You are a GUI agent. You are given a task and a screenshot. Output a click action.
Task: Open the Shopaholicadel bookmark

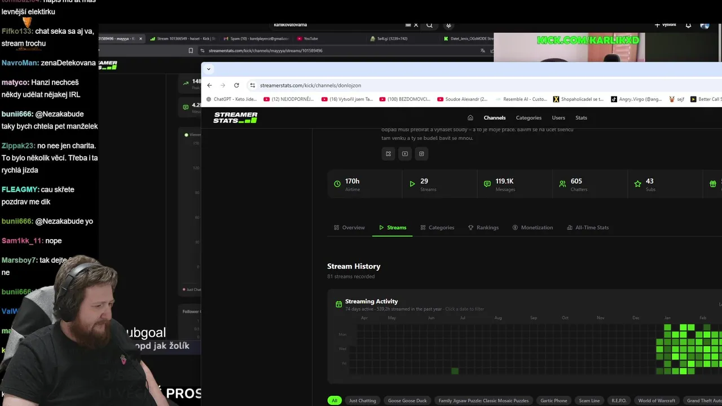click(x=579, y=99)
